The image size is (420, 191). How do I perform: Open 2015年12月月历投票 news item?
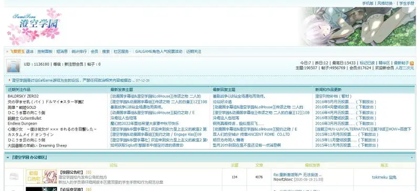pos(347,134)
